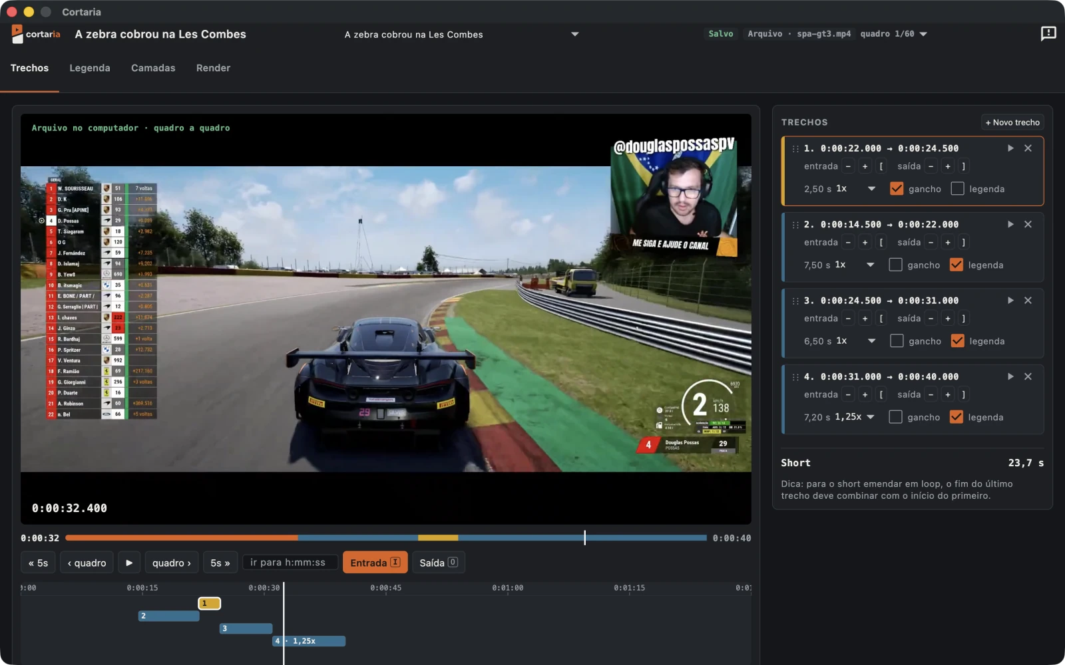Disable legenda for trecho 2
This screenshot has height=665, width=1065.
(957, 265)
